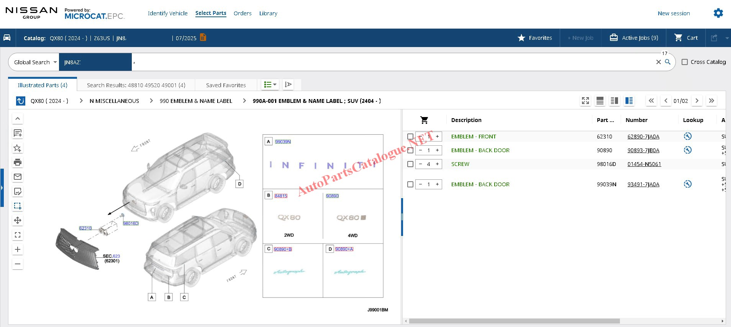Open part number link 62890-7JA0A
The height and width of the screenshot is (327, 731).
(x=643, y=137)
